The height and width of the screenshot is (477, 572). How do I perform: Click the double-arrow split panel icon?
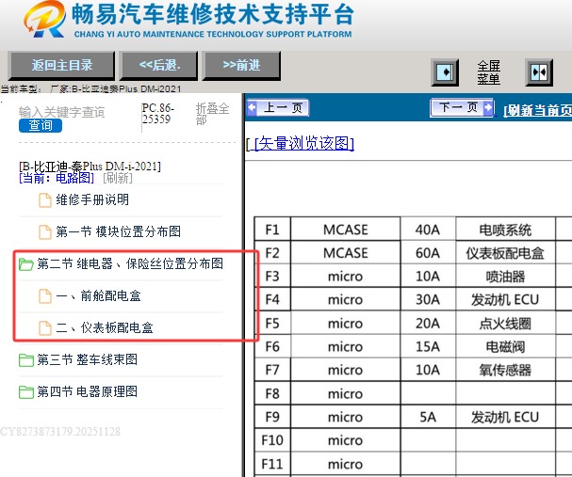pyautogui.click(x=539, y=72)
